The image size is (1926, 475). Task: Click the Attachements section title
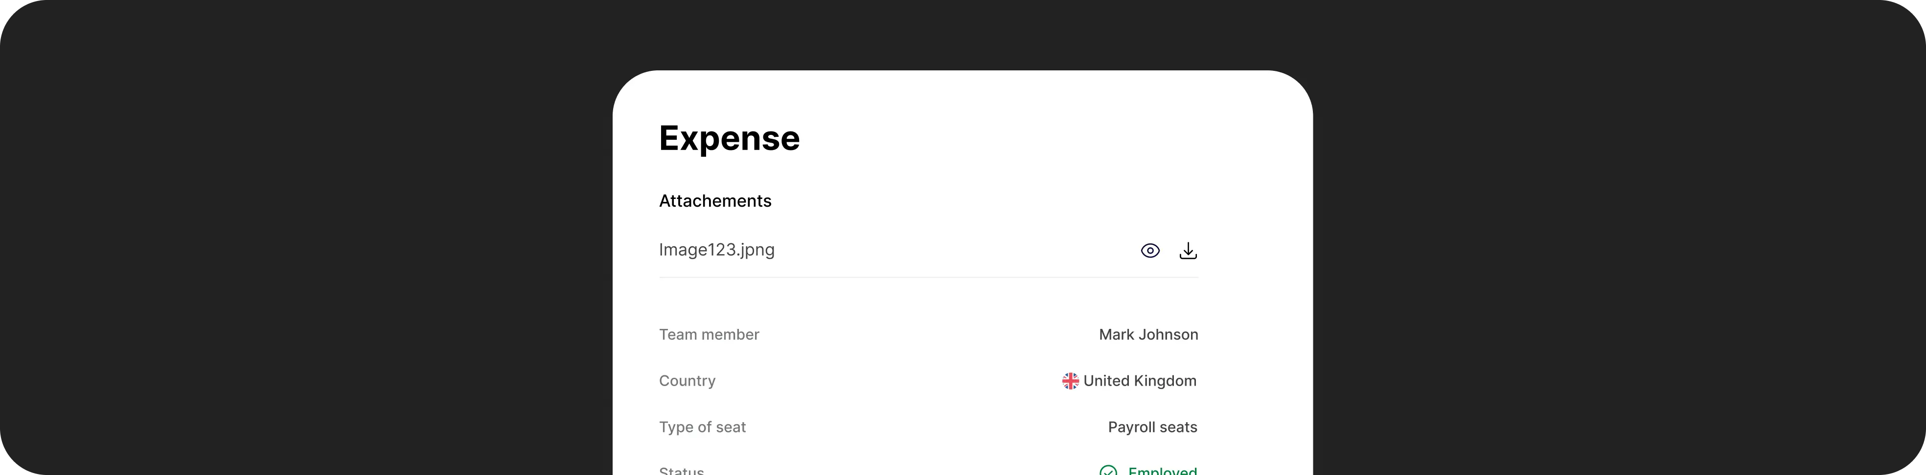click(715, 201)
